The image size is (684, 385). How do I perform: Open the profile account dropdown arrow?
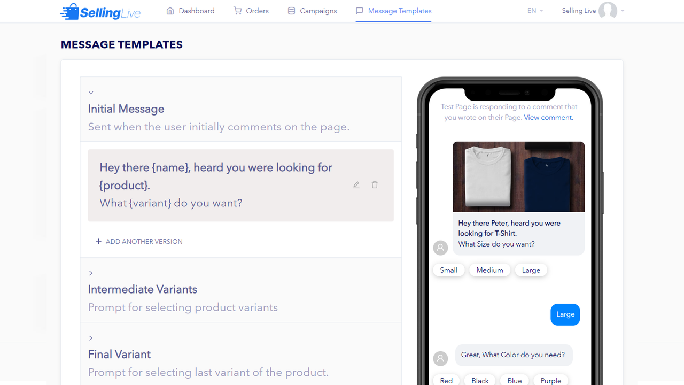click(x=623, y=11)
